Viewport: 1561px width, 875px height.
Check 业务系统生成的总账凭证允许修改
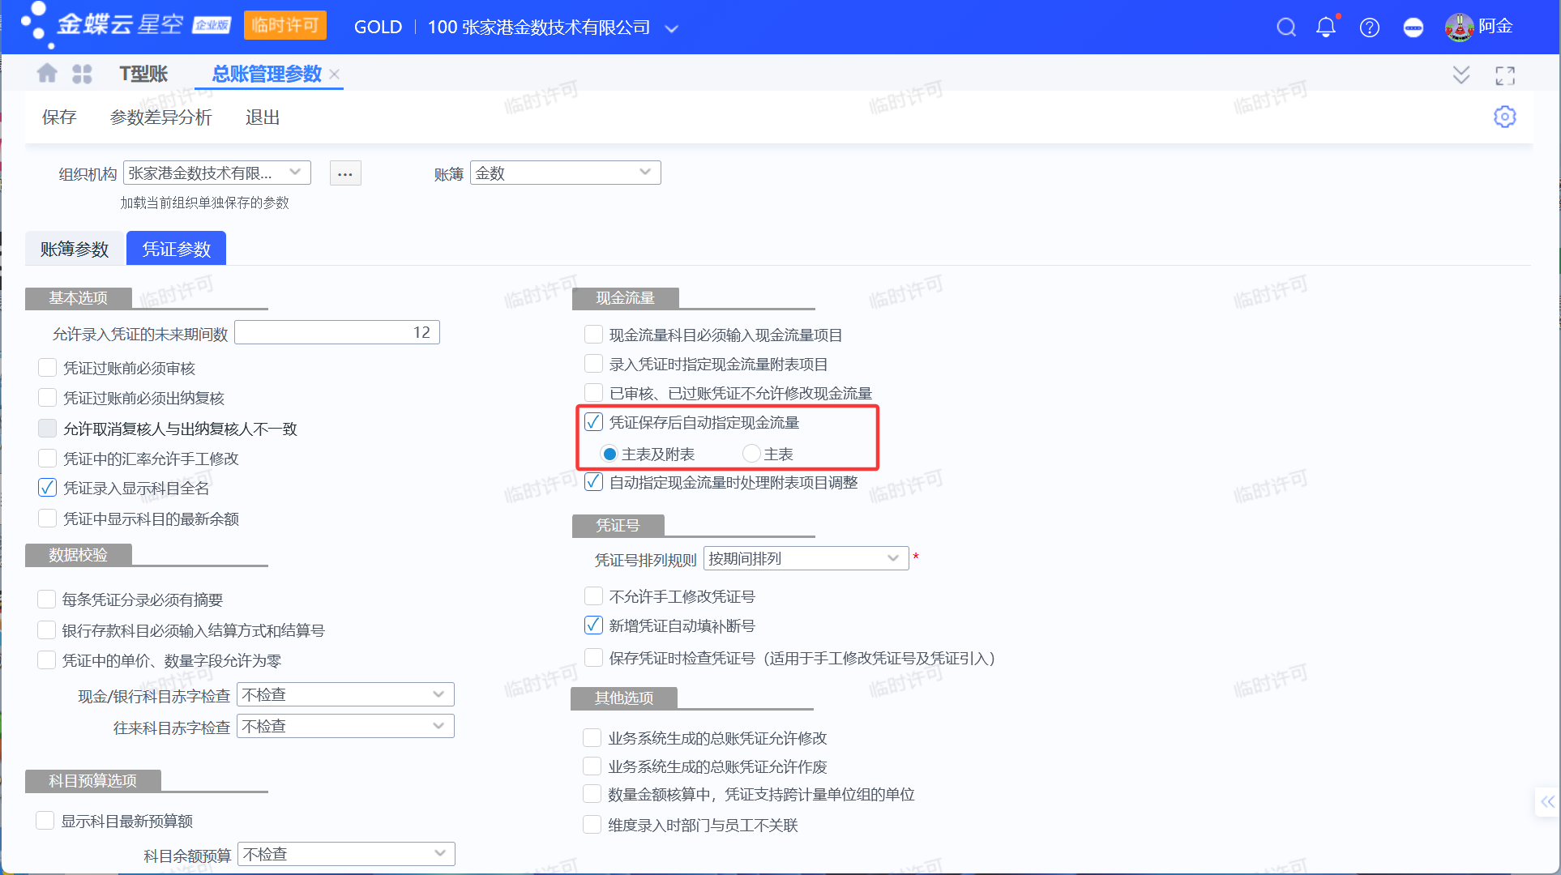[x=592, y=738]
